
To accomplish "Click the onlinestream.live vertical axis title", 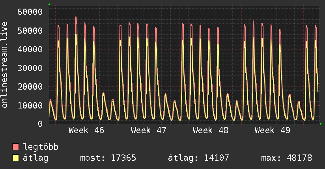I will (x=5, y=65).
